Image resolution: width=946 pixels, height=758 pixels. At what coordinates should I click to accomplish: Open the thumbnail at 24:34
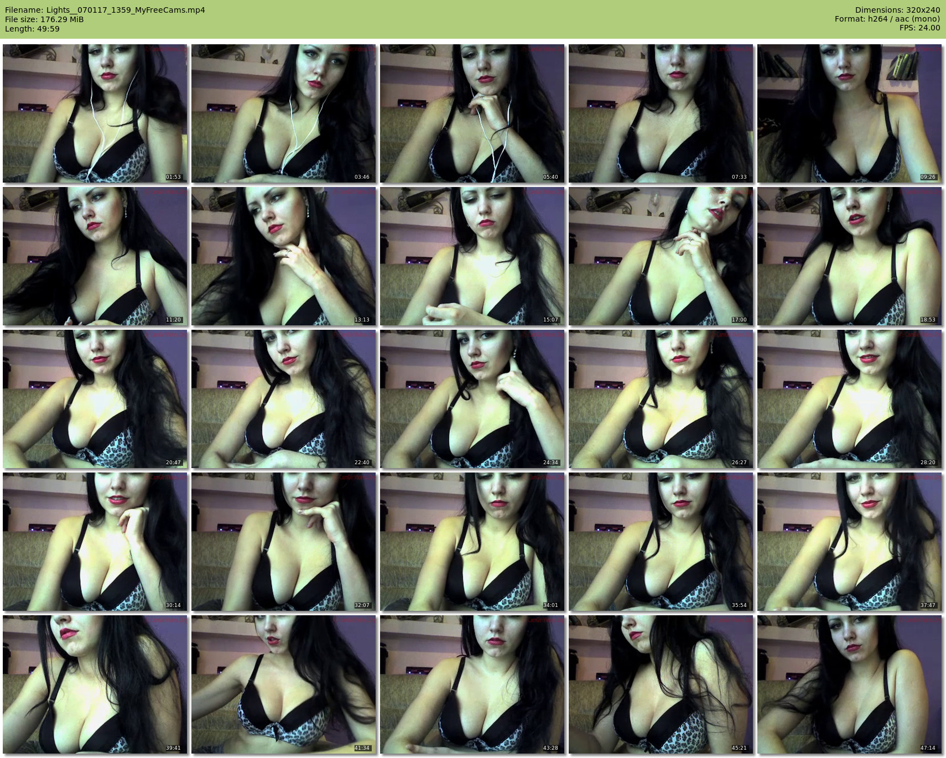(472, 399)
